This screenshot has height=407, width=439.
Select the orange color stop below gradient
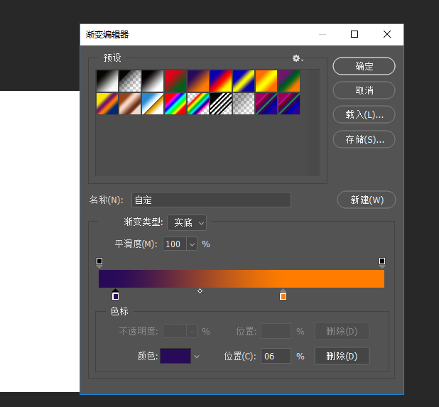283,295
